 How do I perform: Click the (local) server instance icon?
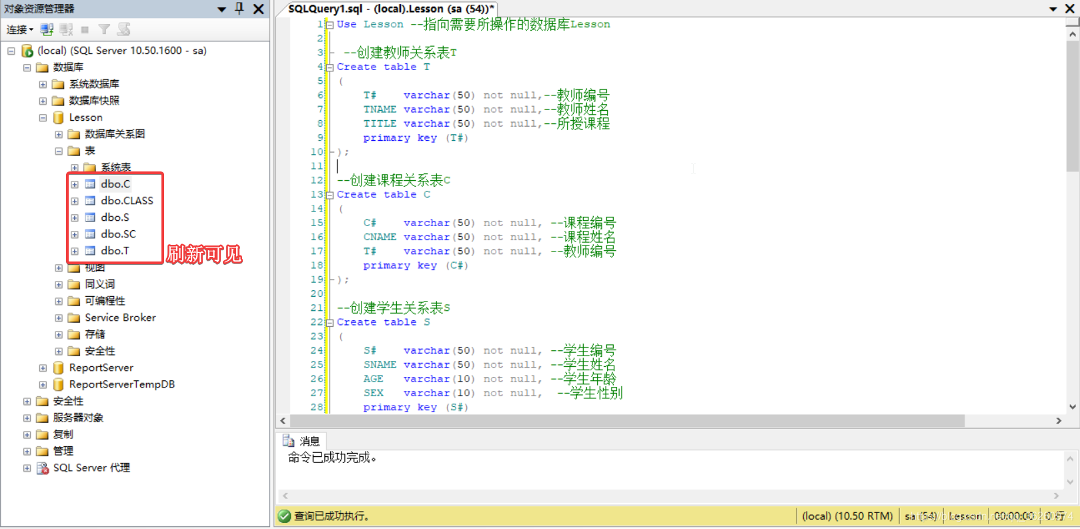tap(27, 51)
